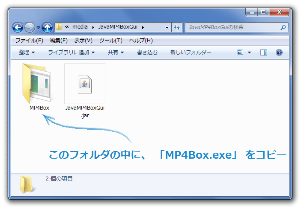Open the ヘルプ(H) menu
The image size is (301, 209).
tap(141, 41)
